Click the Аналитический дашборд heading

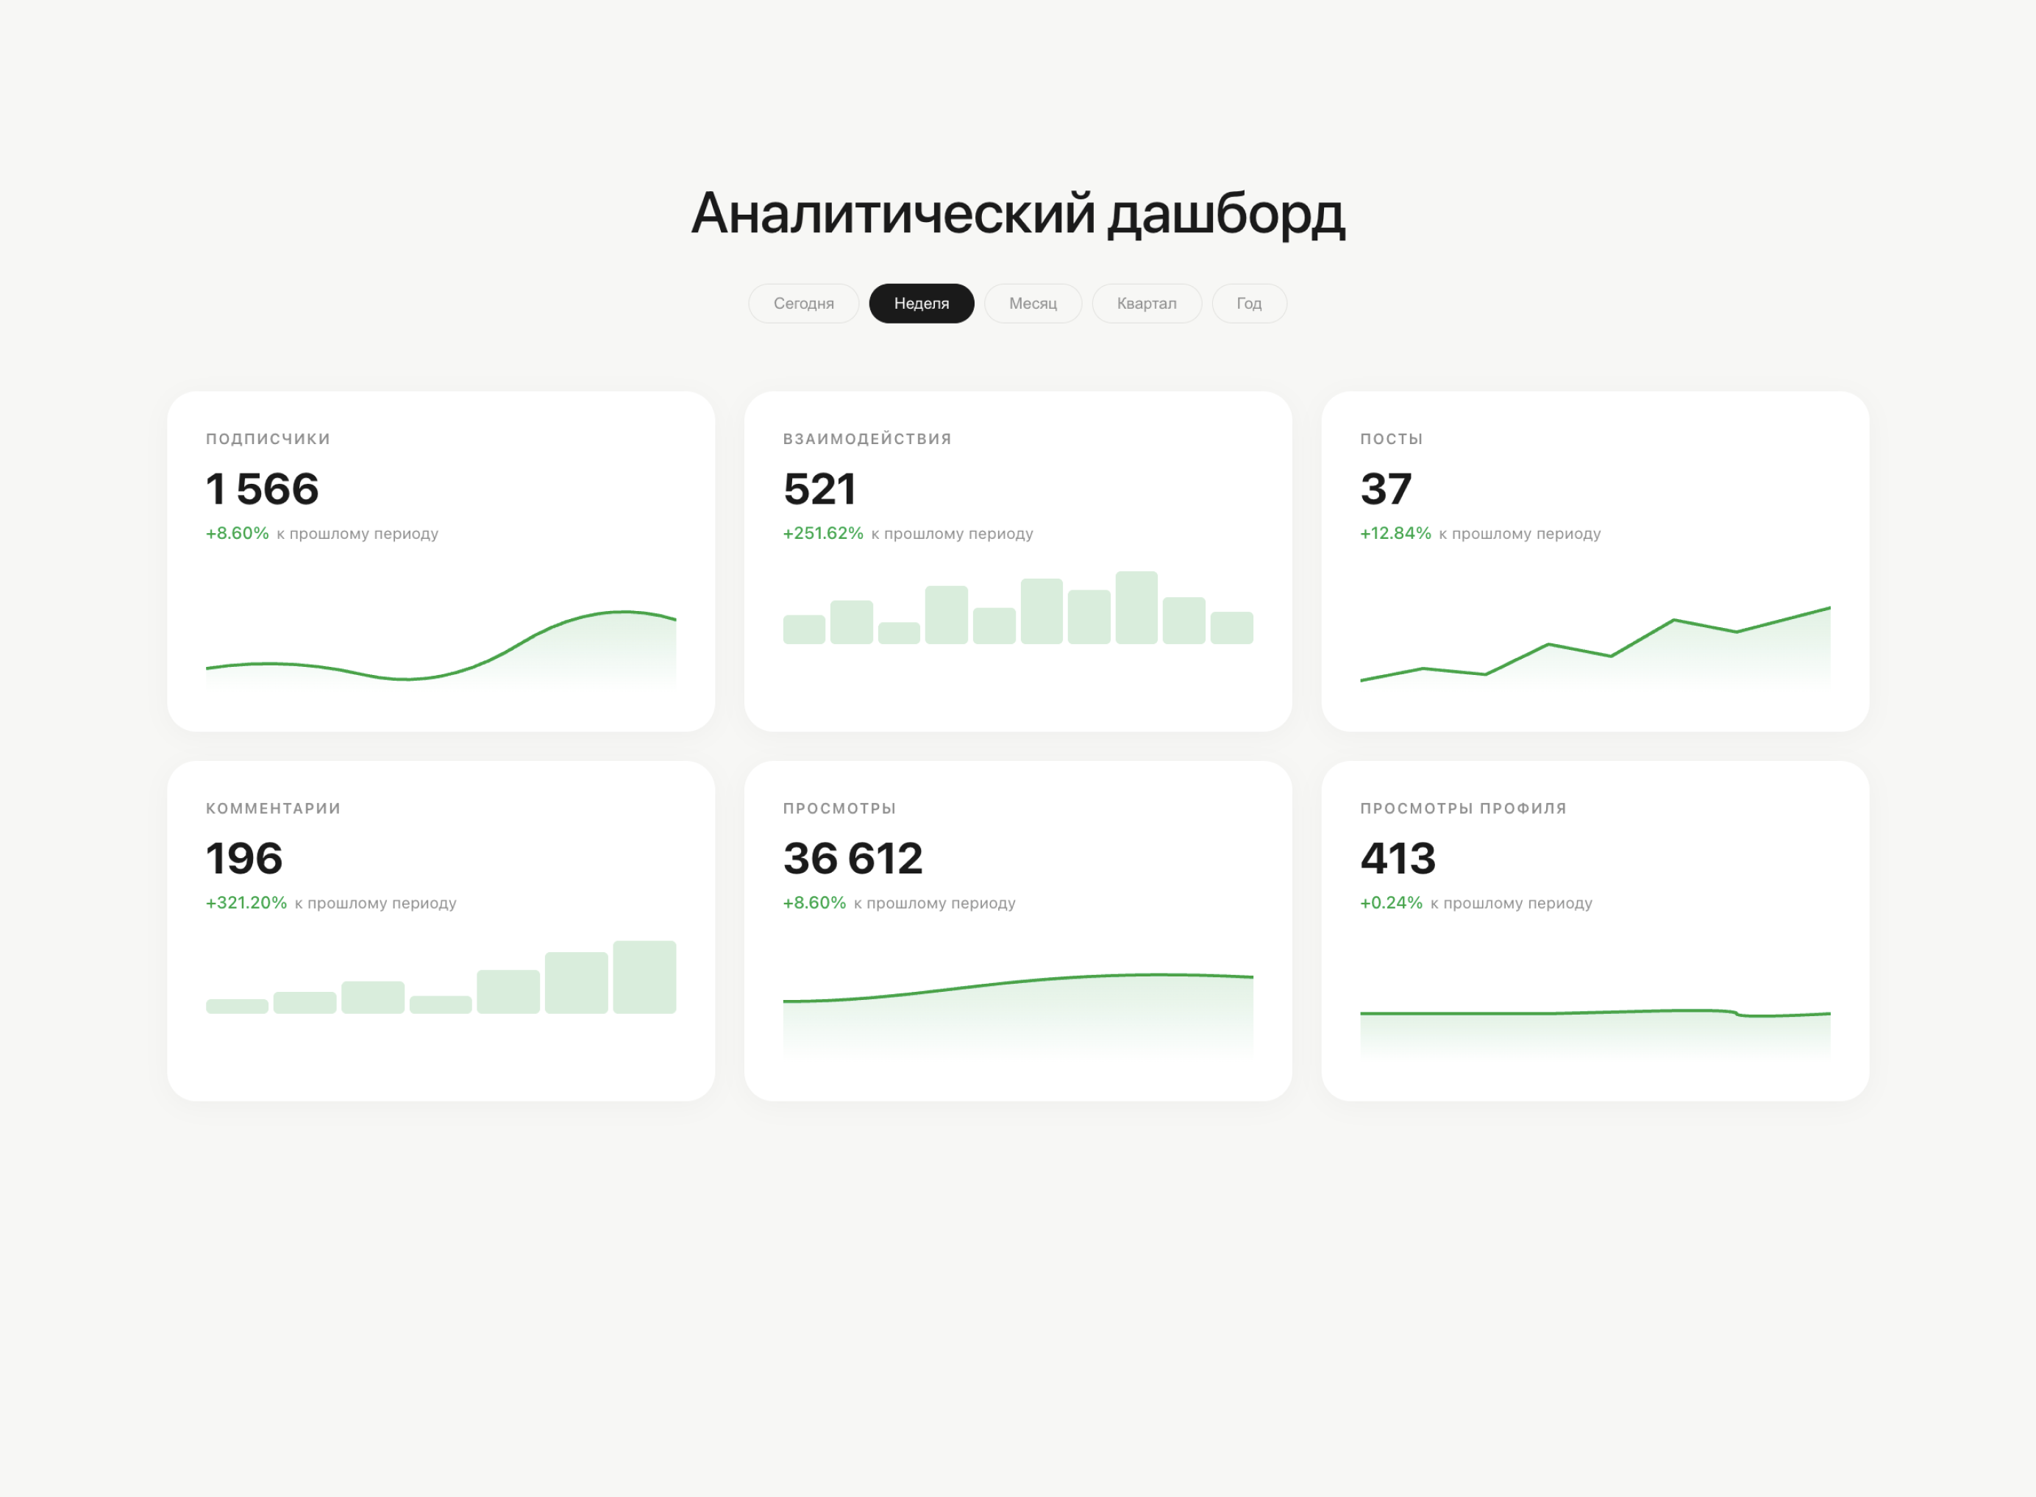point(1017,214)
